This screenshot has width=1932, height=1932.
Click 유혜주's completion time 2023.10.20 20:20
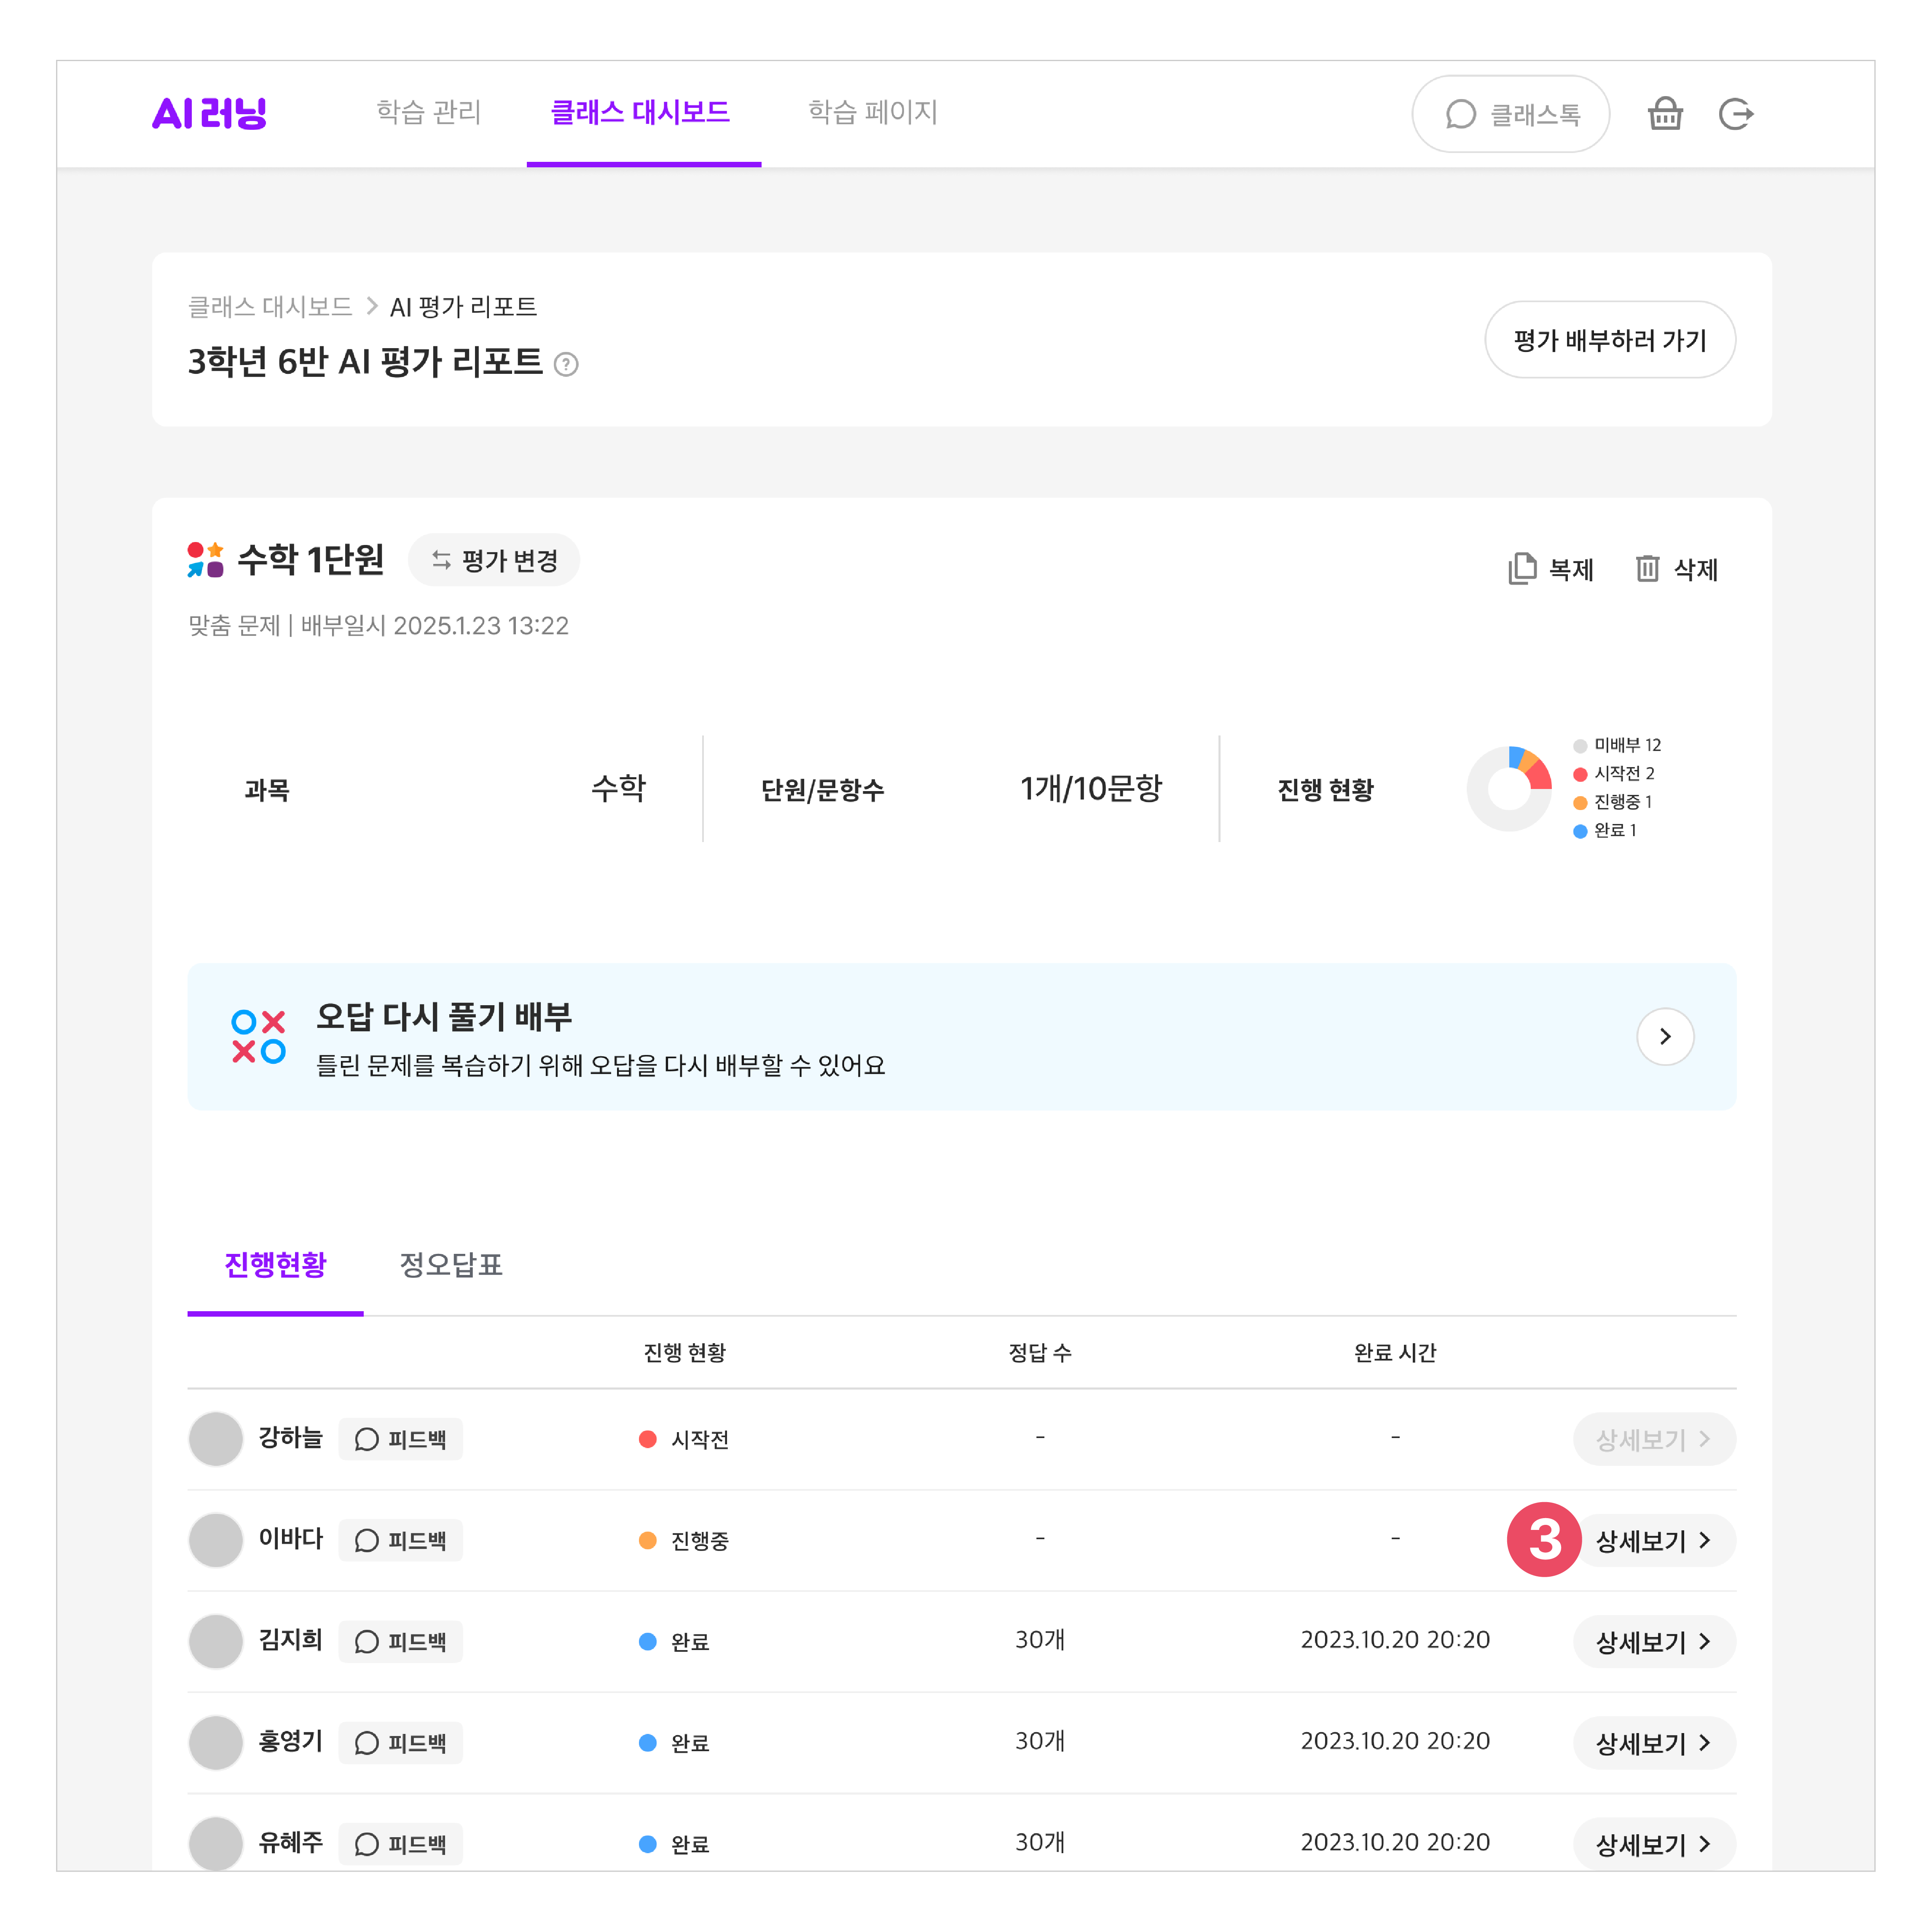pos(1395,1842)
